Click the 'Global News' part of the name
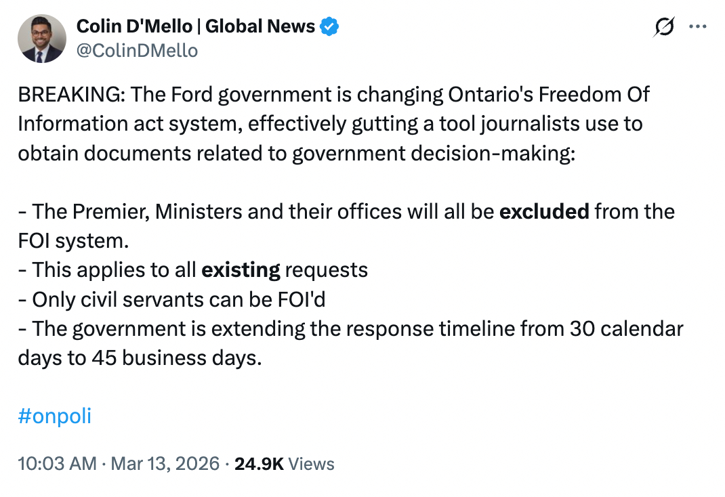The height and width of the screenshot is (497, 725). pyautogui.click(x=260, y=26)
